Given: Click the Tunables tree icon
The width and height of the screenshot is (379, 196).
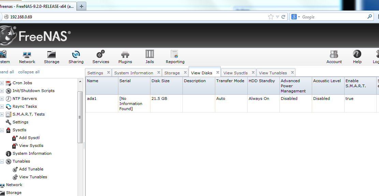Looking at the screenshot, I should 9,162.
